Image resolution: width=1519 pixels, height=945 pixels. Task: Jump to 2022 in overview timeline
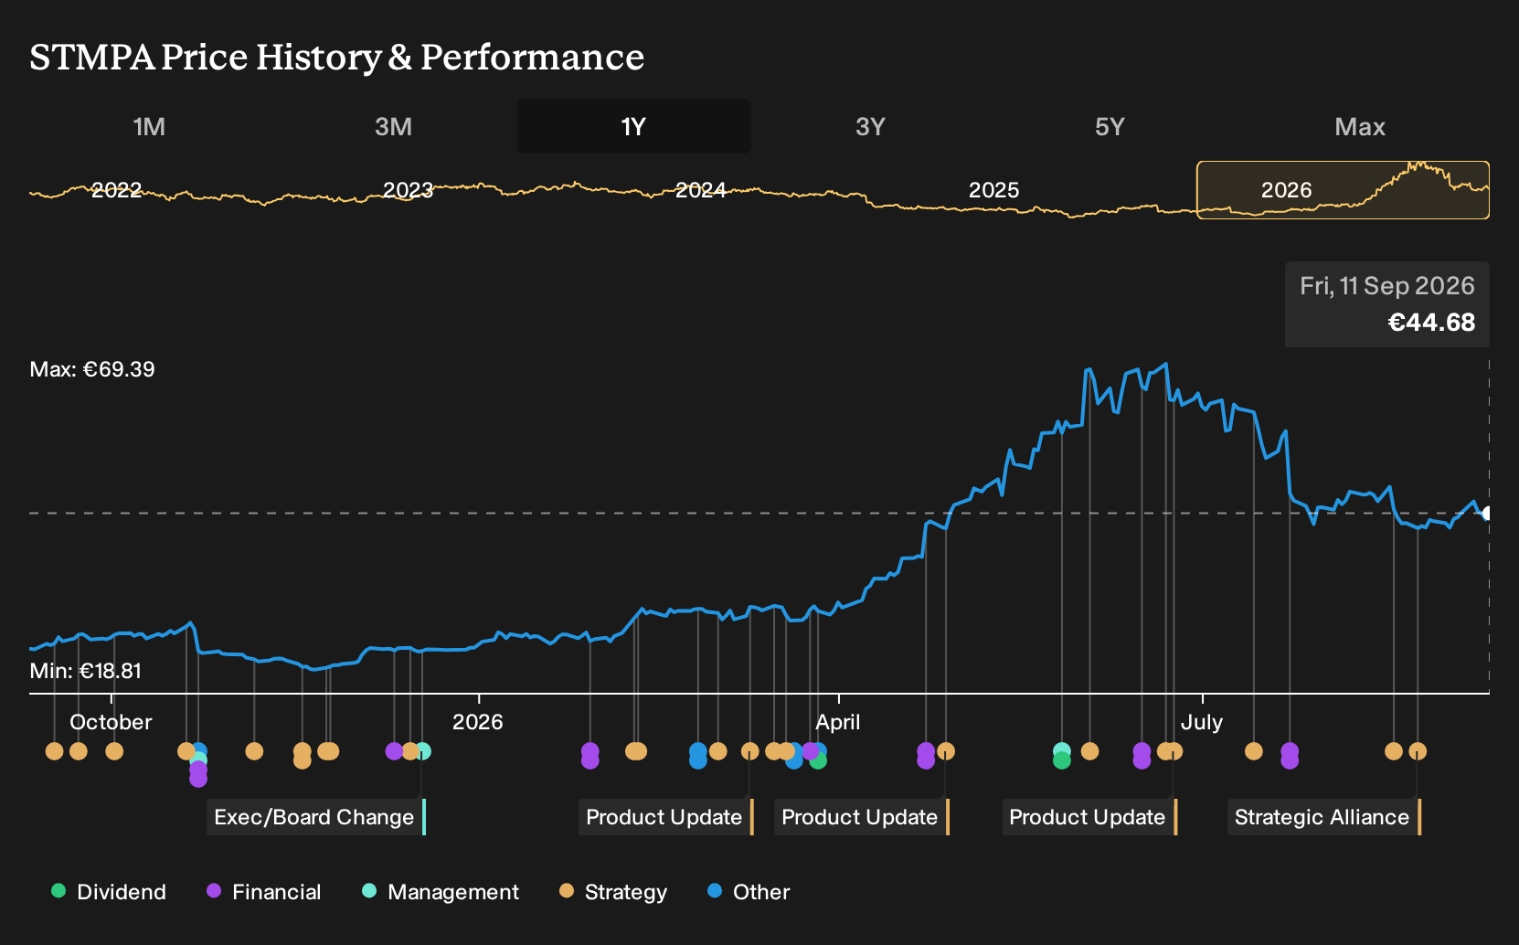(x=117, y=190)
